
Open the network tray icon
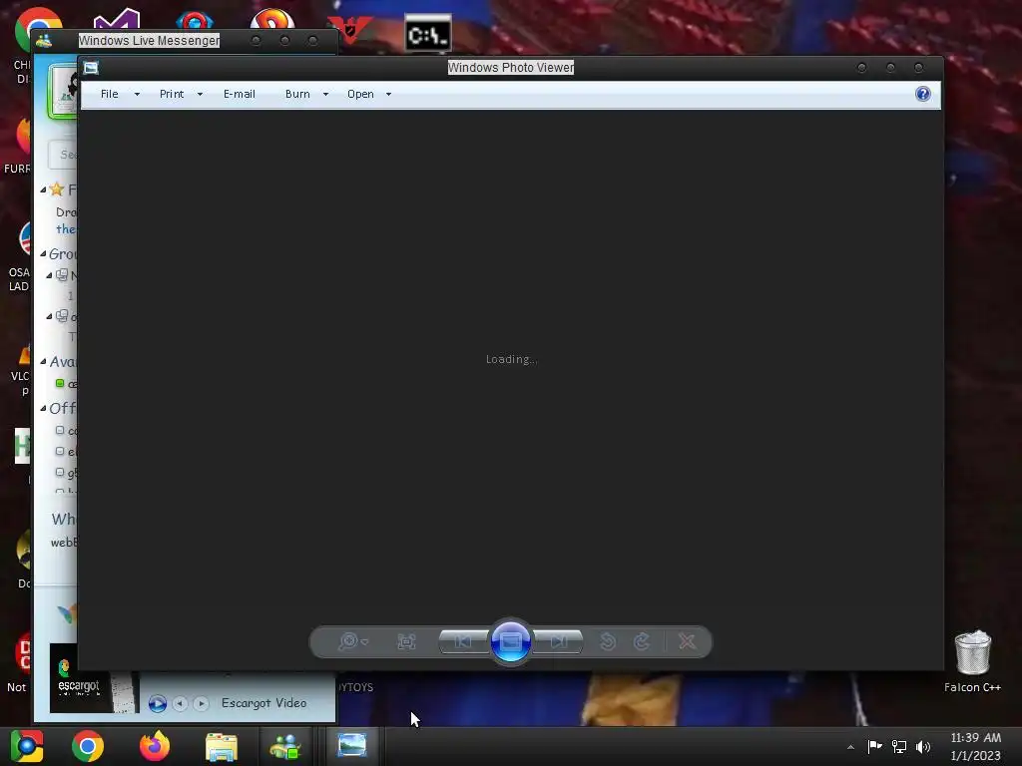click(899, 746)
